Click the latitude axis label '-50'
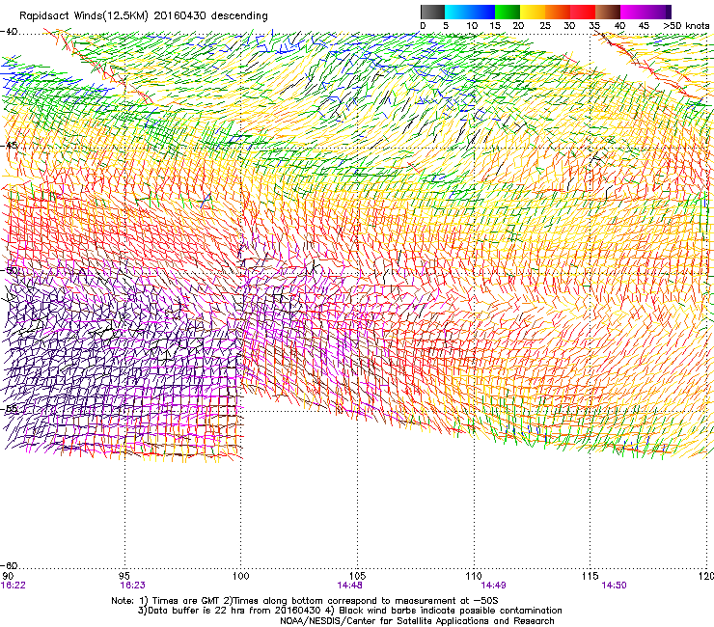This screenshot has height=627, width=714. (9, 270)
